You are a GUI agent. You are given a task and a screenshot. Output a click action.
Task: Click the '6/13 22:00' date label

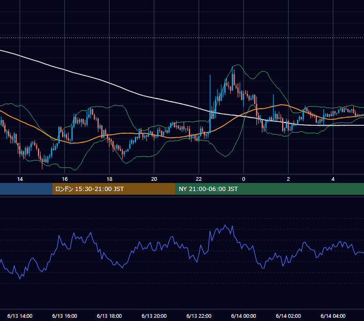click(x=199, y=316)
